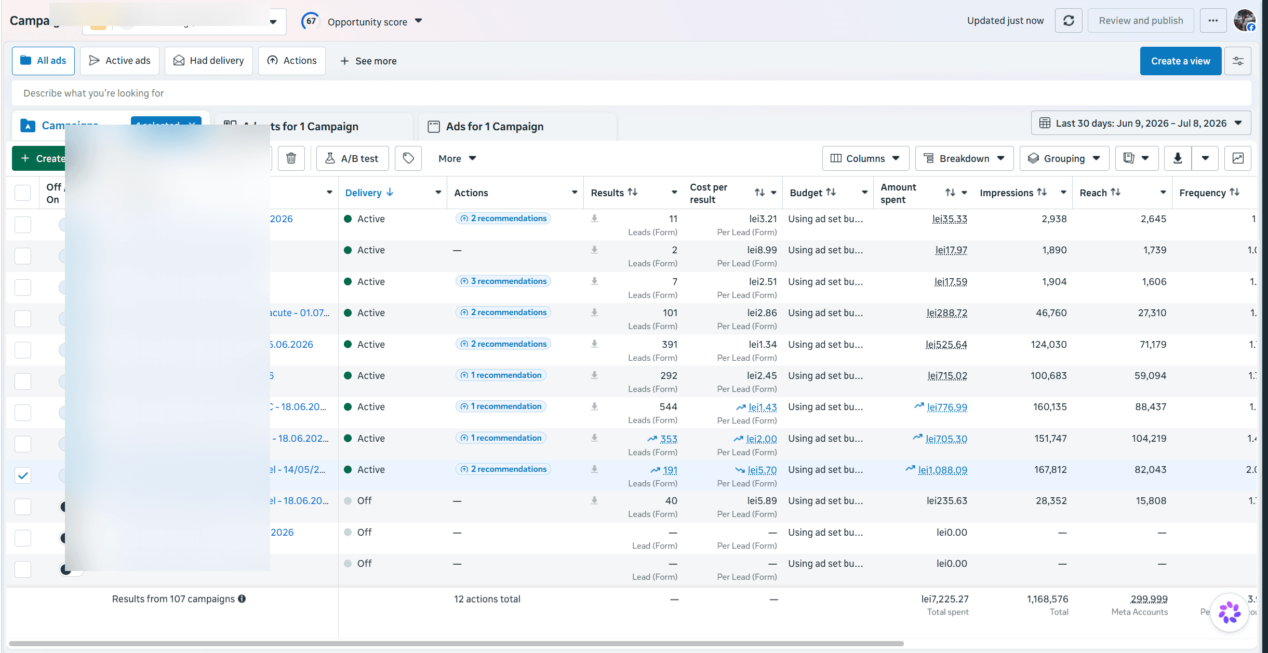Check the first campaign row checkbox
The image size is (1268, 653).
pyautogui.click(x=23, y=225)
